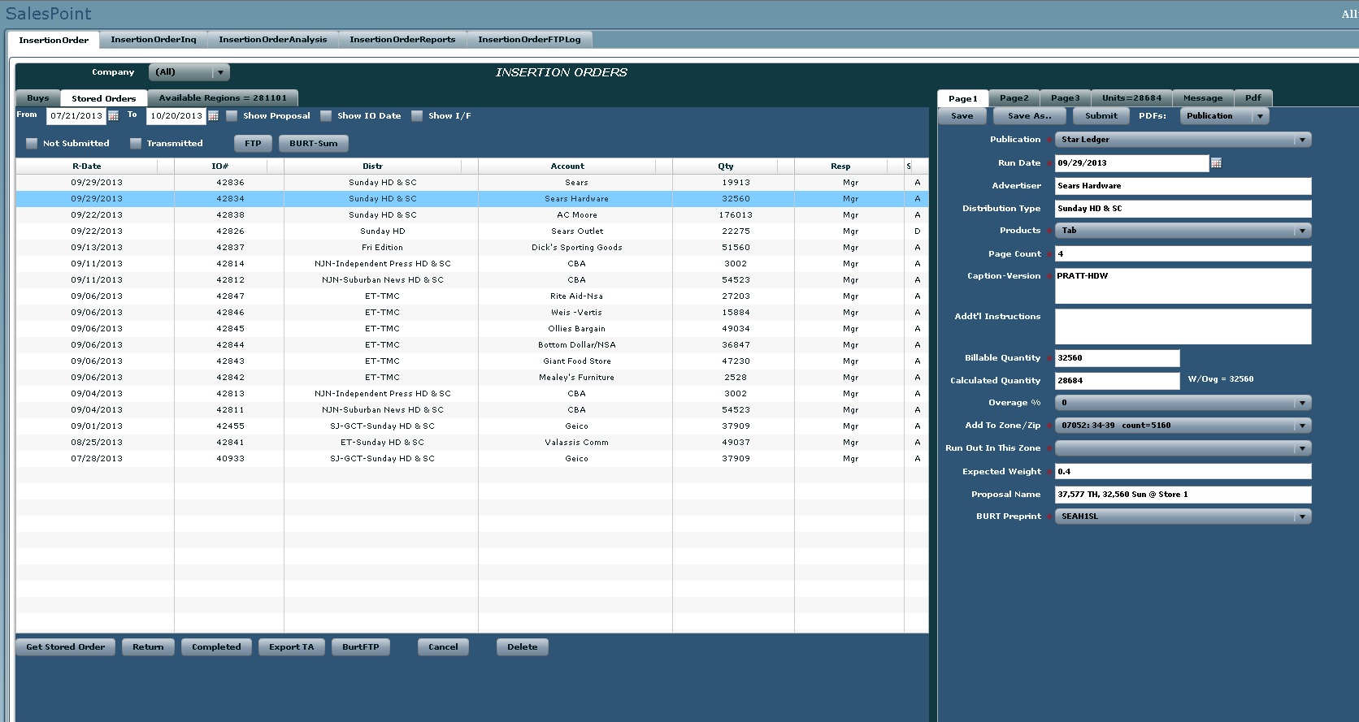Click the From date field 07/21/2013

tap(76, 116)
